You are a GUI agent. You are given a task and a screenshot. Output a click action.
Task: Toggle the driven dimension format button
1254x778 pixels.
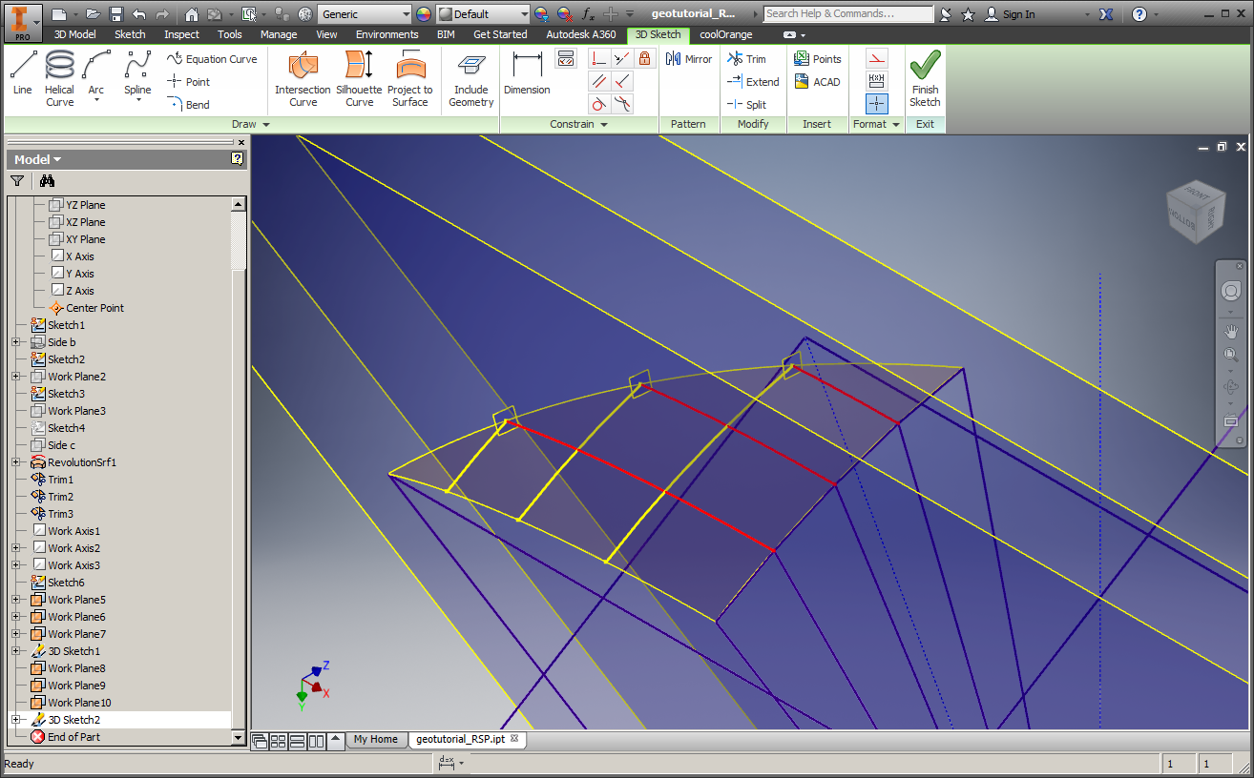click(877, 81)
